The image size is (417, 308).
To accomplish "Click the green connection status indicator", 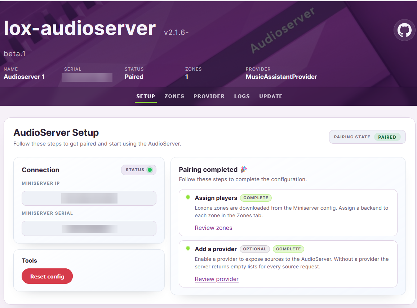I will tap(150, 170).
